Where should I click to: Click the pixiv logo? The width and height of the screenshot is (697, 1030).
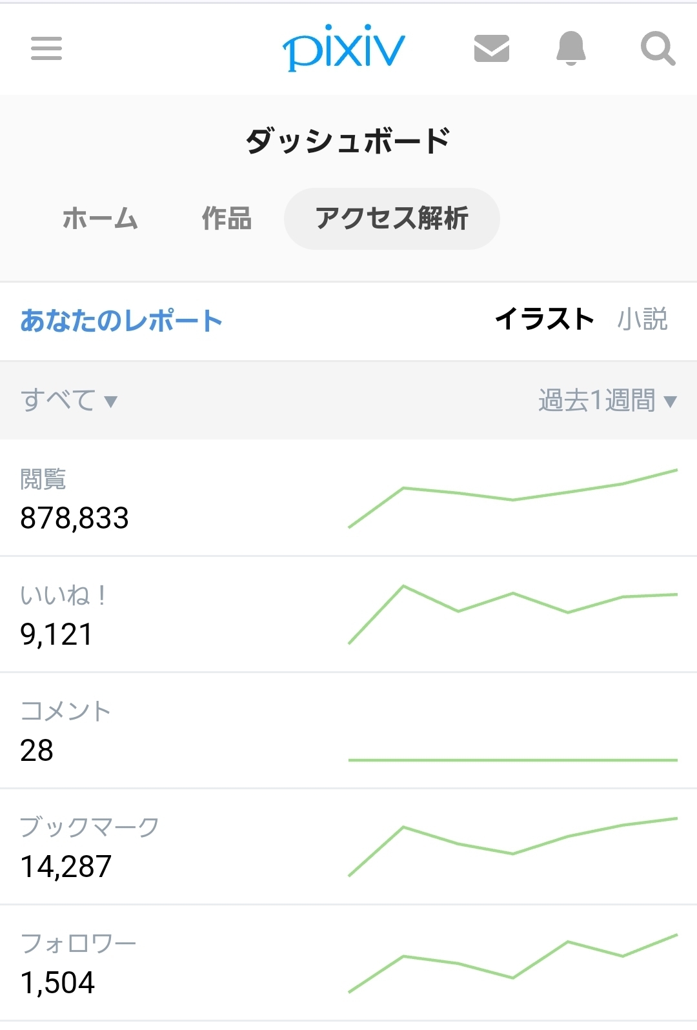coord(343,48)
